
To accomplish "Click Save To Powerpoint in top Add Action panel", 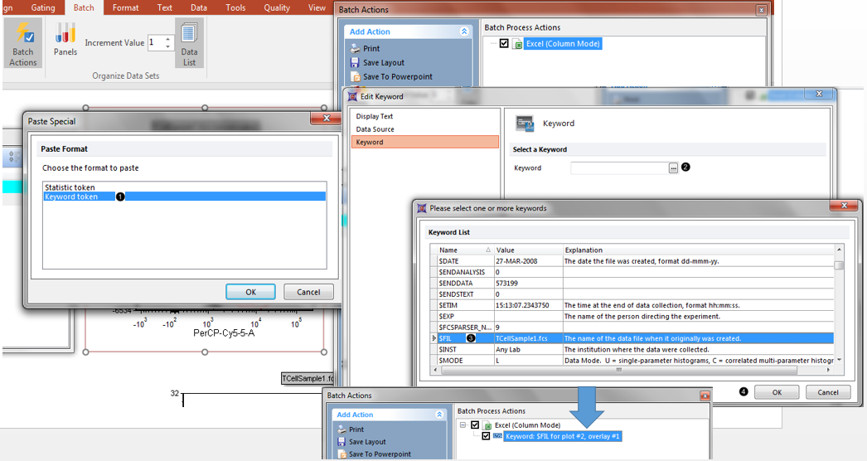I will pyautogui.click(x=397, y=77).
